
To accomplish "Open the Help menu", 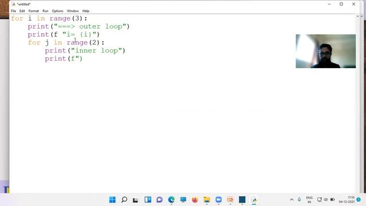I will [x=86, y=11].
